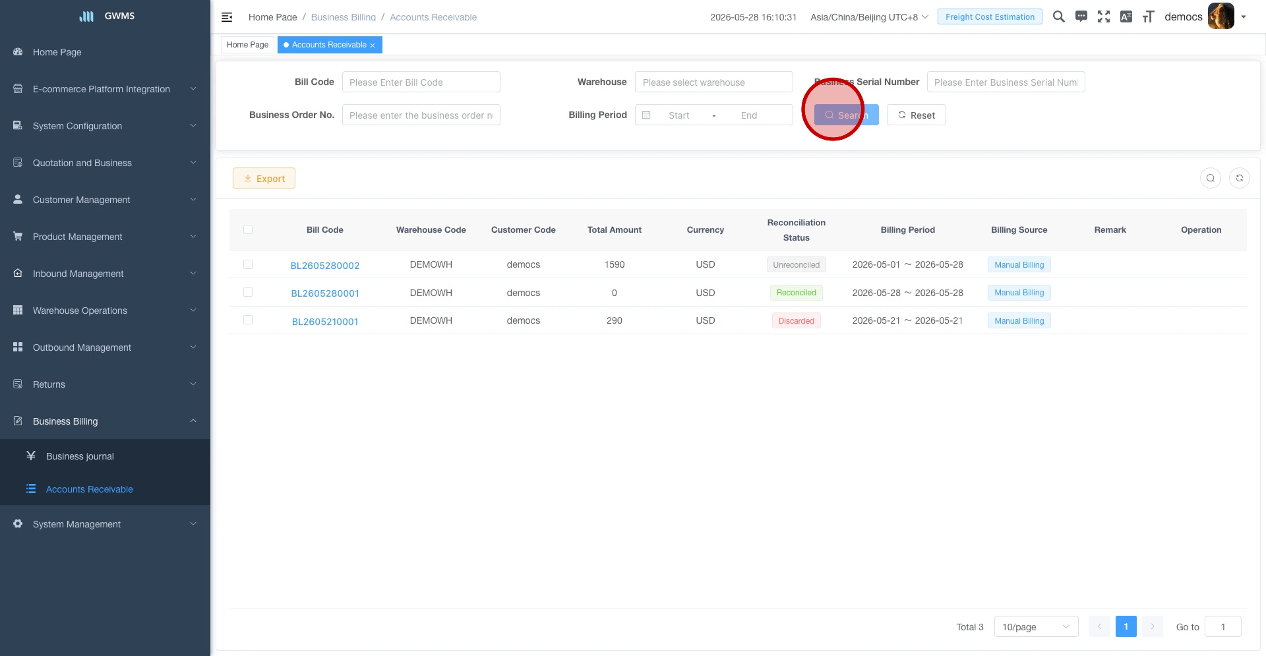Focus the Bill Code input field
The height and width of the screenshot is (656, 1266).
[x=421, y=82]
